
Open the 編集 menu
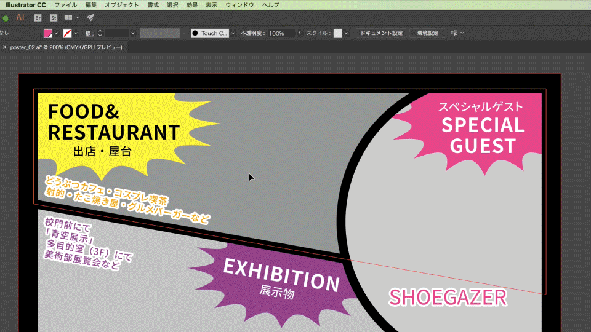pos(91,5)
